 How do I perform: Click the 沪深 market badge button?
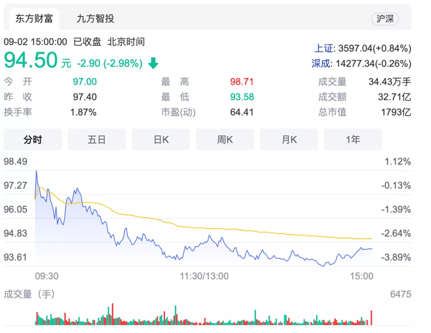point(385,19)
